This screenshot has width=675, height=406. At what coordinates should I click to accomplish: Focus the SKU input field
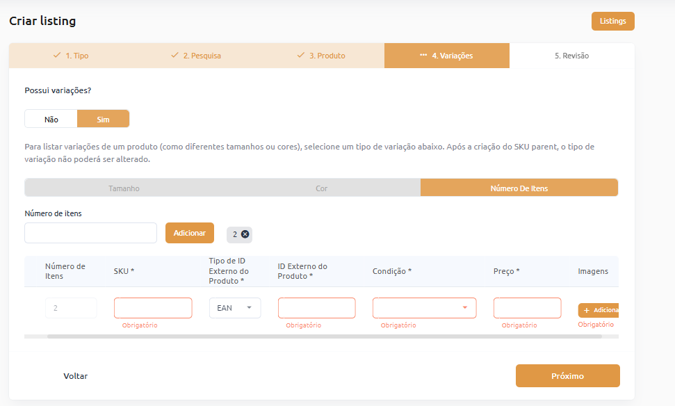(153, 308)
